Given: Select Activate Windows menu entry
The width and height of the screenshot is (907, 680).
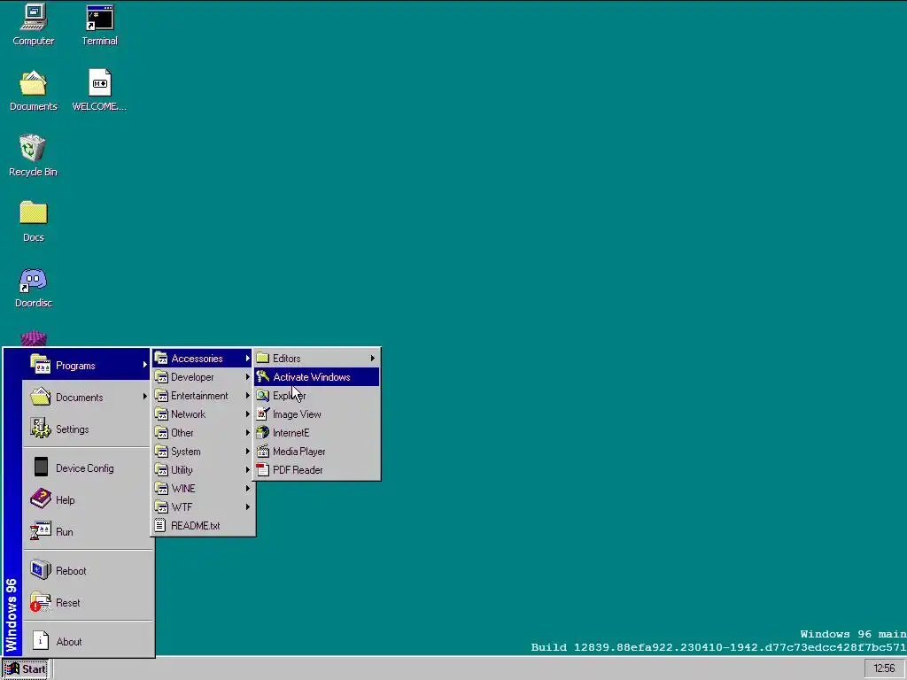Looking at the screenshot, I should coord(317,377).
